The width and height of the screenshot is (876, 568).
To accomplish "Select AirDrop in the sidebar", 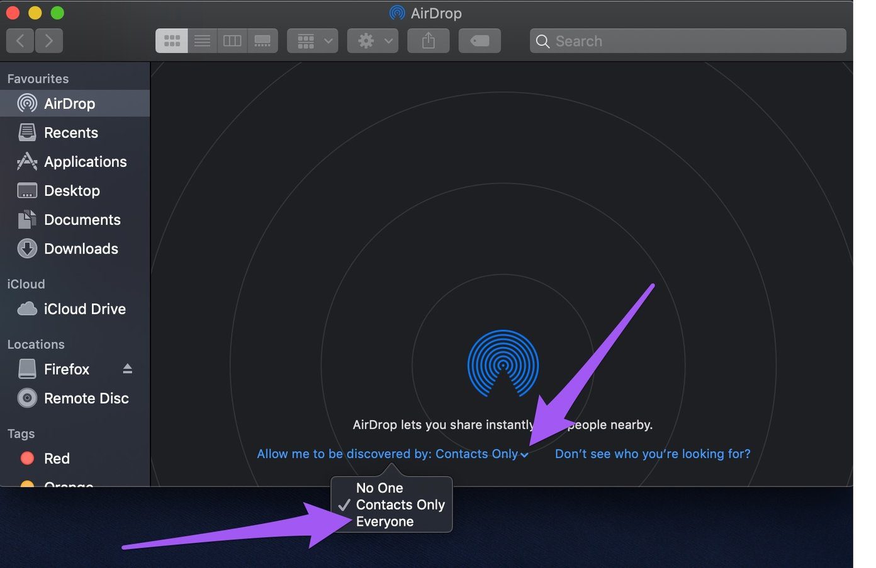I will click(x=75, y=103).
